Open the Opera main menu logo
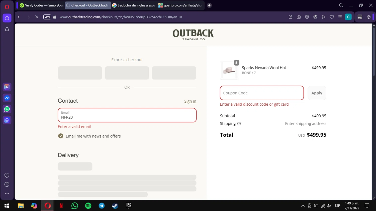This screenshot has width=376, height=211. [7, 7]
